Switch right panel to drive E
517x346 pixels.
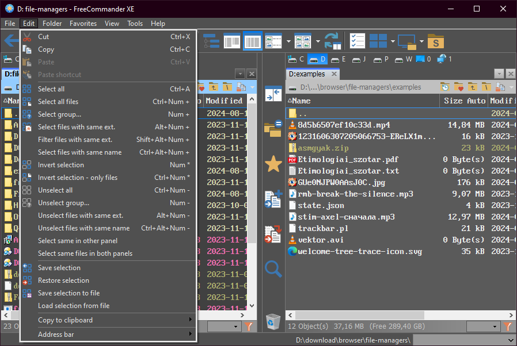point(339,59)
